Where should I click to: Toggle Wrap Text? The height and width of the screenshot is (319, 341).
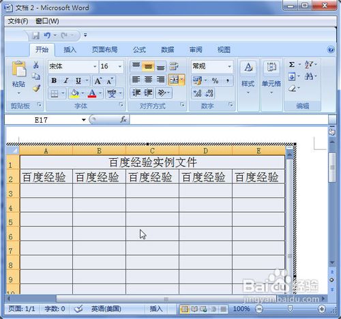point(174,66)
